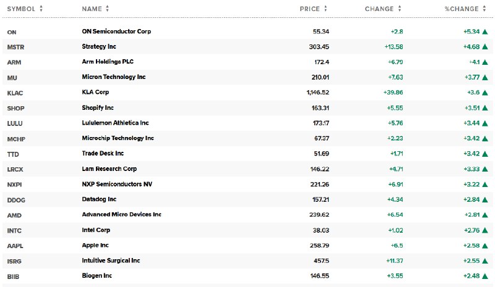
Task: Select the name Advanced Micro Devices Inc
Action: 121,215
